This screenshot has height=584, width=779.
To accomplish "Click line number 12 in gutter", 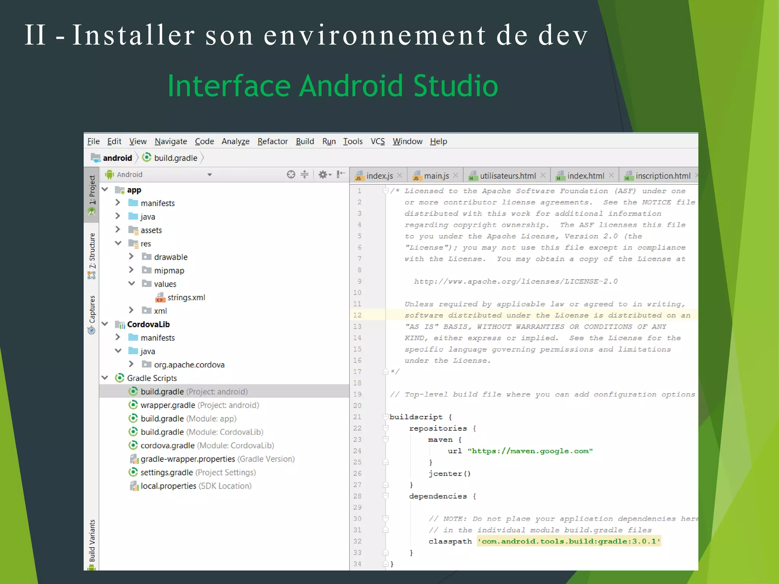I will pyautogui.click(x=357, y=315).
